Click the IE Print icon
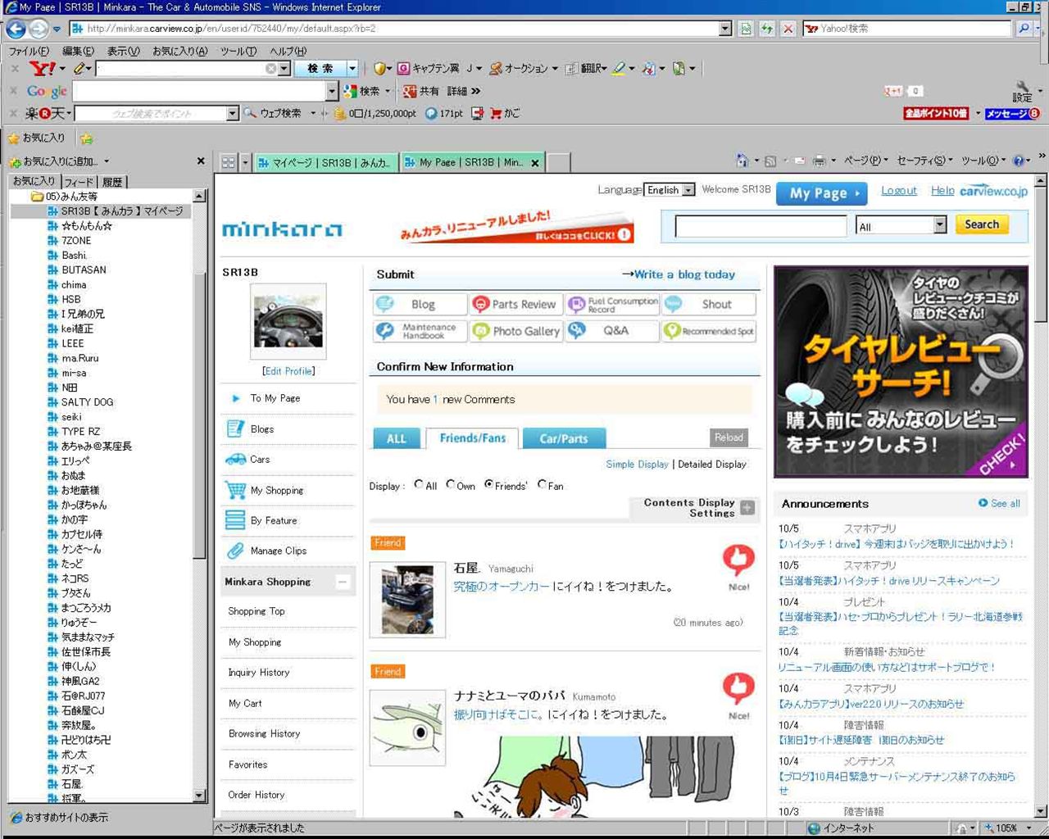The width and height of the screenshot is (1049, 839). coord(818,161)
